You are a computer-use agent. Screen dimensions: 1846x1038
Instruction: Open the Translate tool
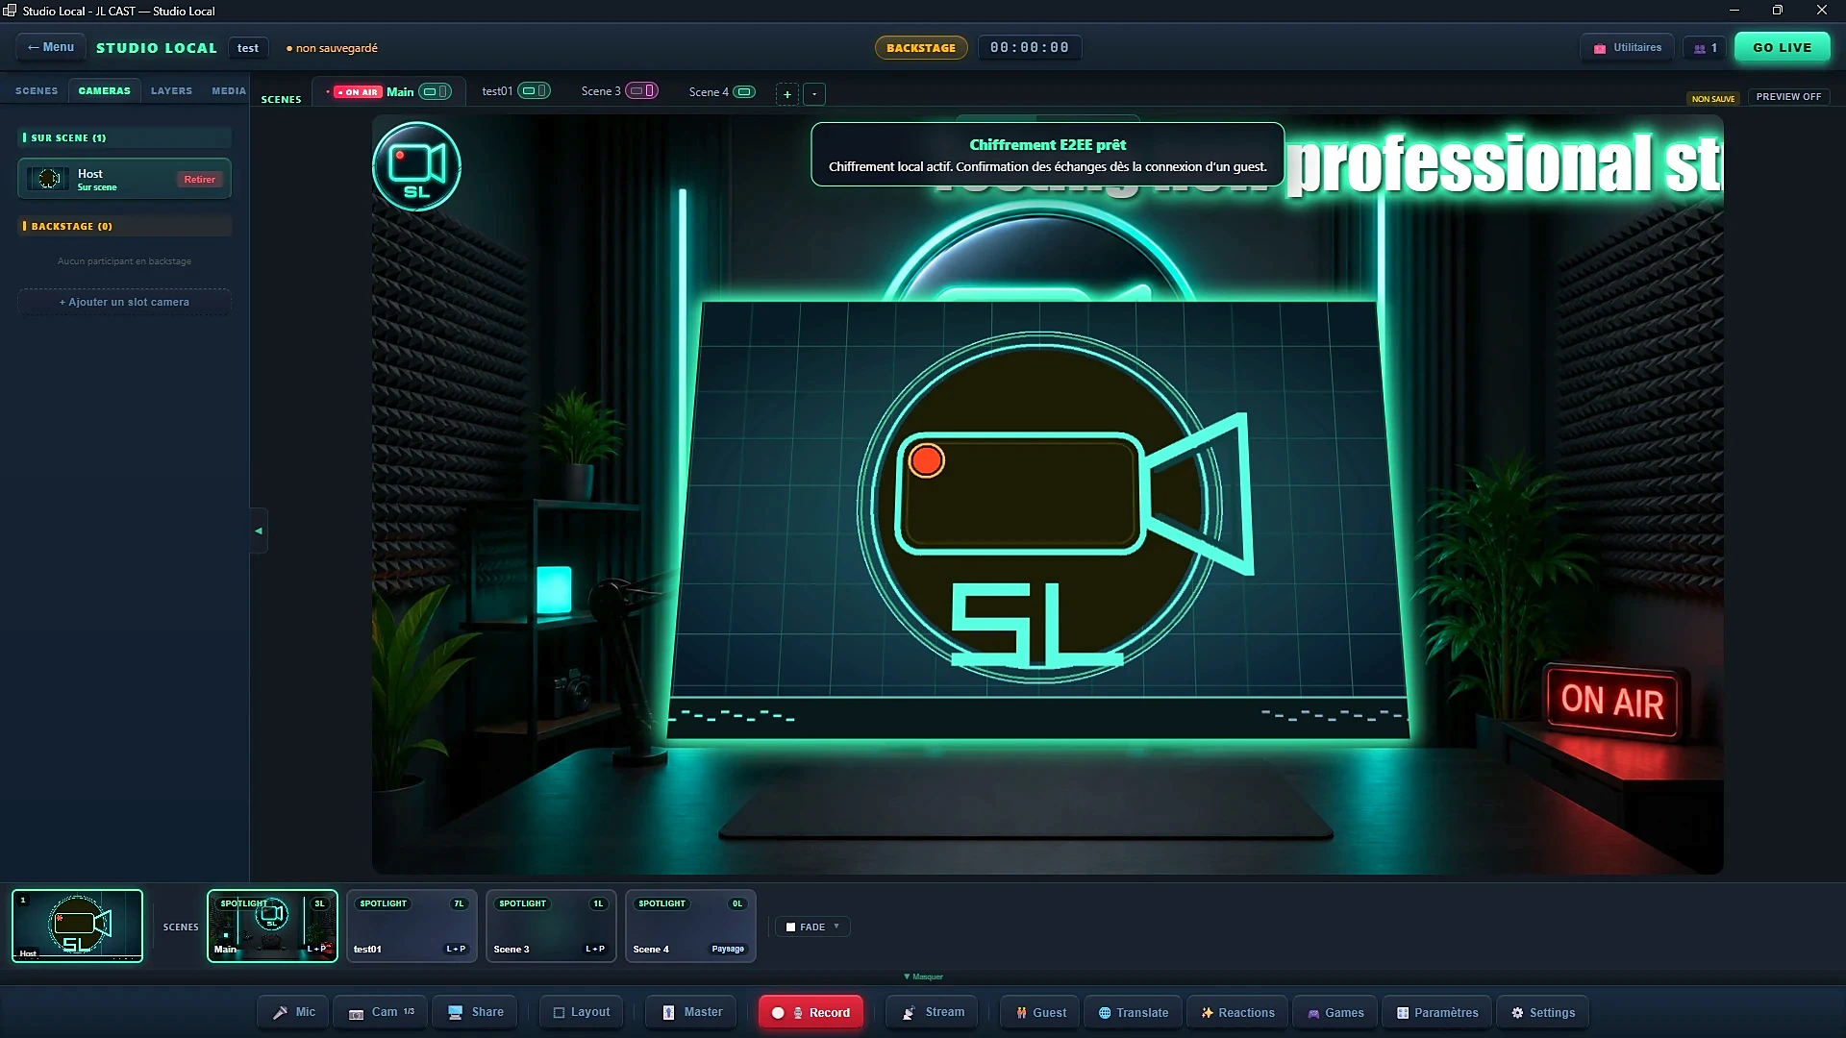(x=1133, y=1012)
